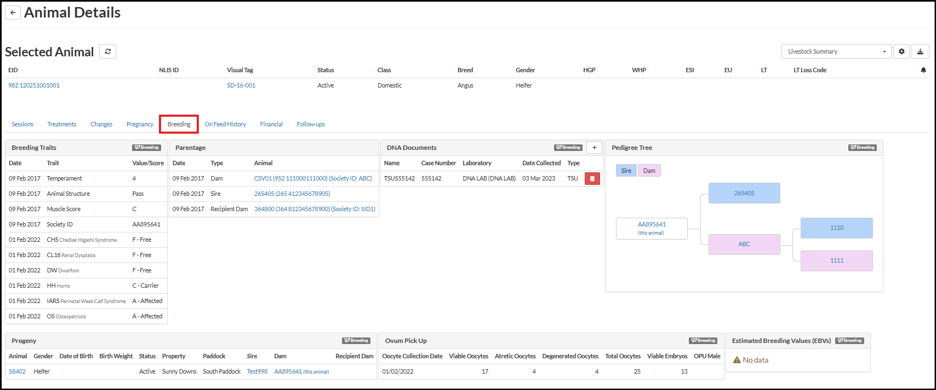Open Dam CSV01 parentage link

[313, 178]
